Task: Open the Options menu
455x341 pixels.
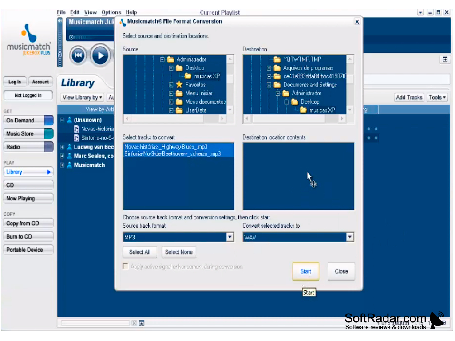Action: [x=111, y=12]
